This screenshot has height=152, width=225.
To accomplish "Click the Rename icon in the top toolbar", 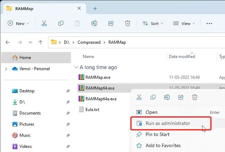I will coord(94,23).
